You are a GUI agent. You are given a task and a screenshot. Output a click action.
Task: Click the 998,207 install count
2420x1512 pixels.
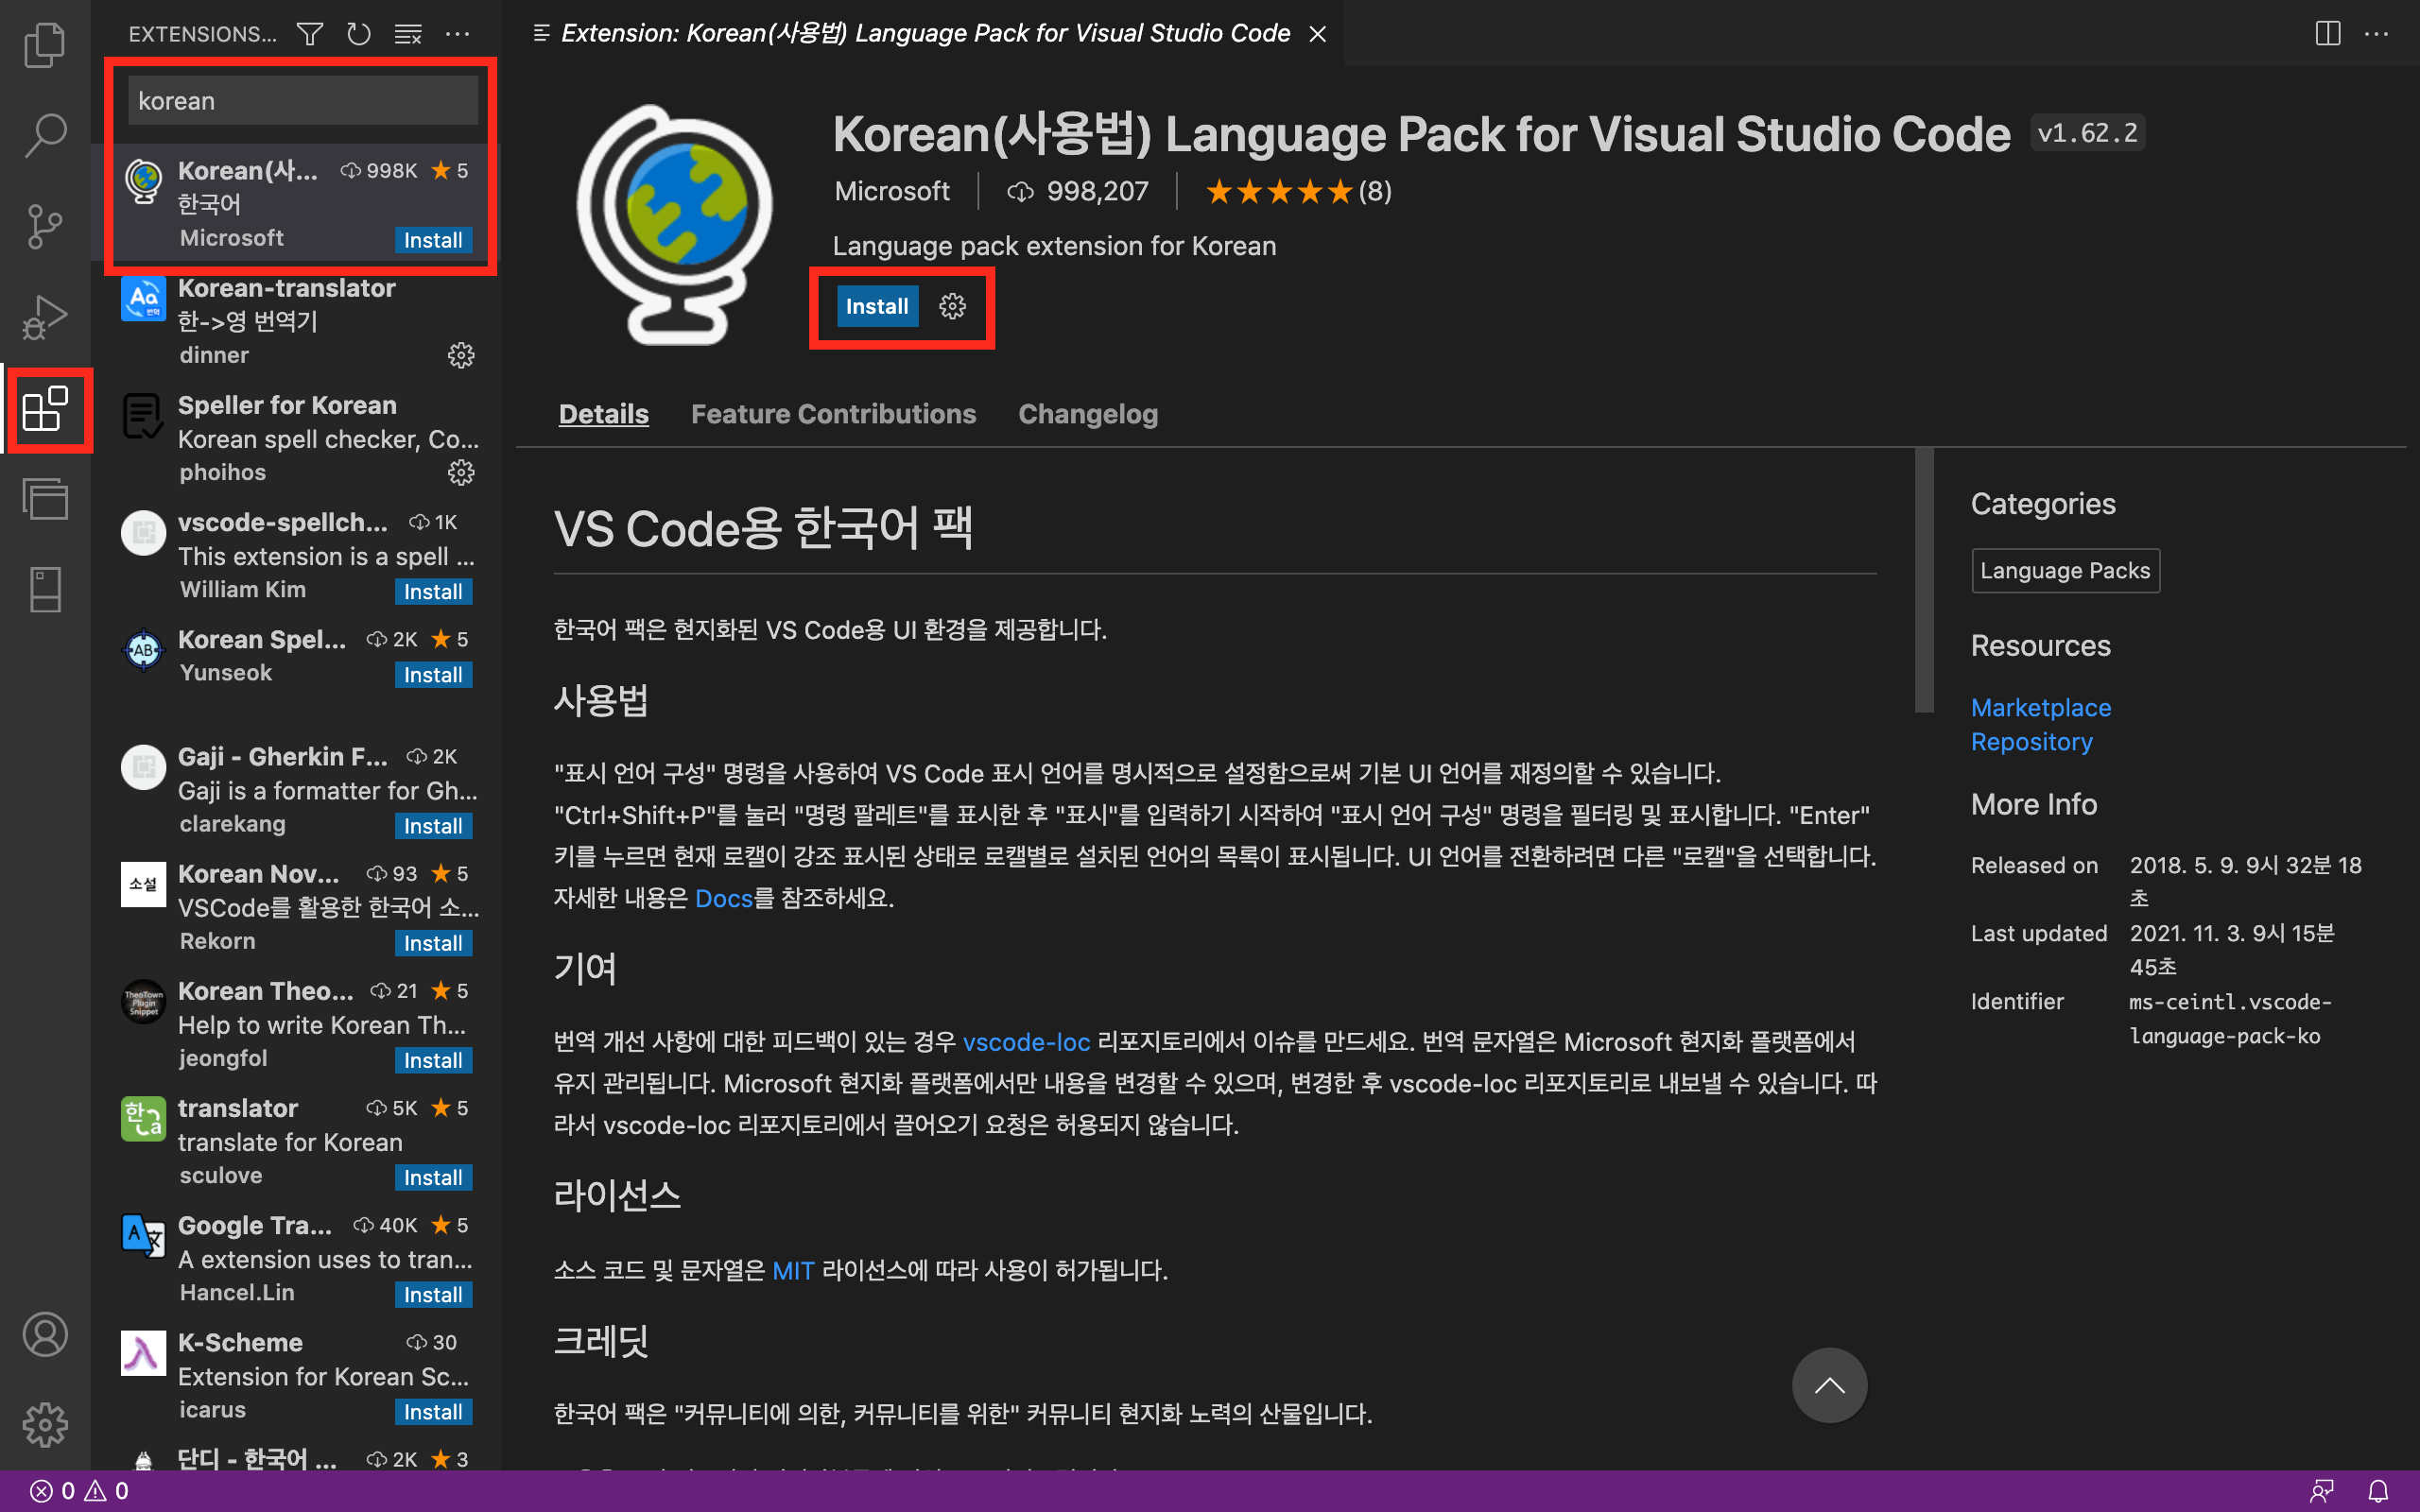[1078, 191]
